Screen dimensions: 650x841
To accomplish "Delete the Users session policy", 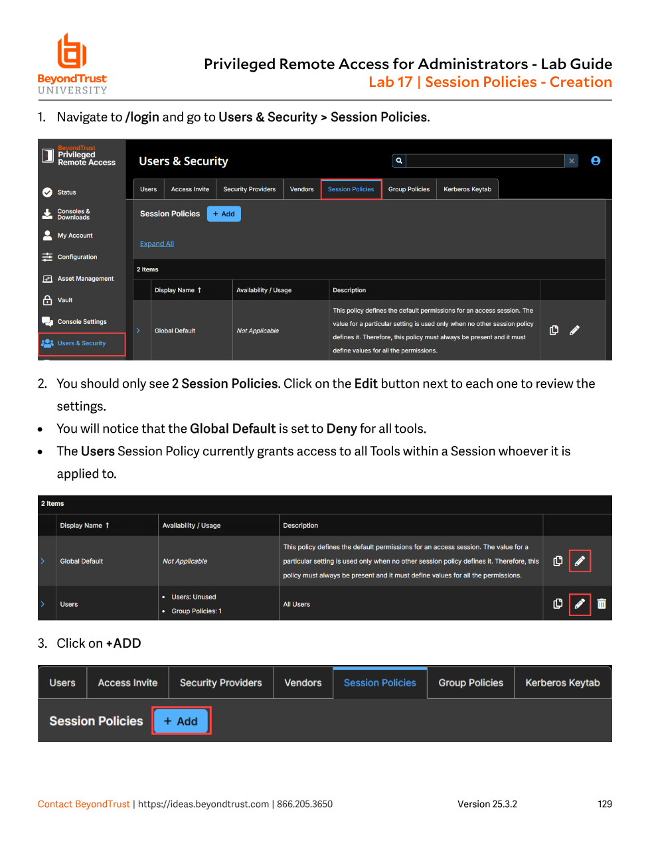I will click(x=602, y=603).
